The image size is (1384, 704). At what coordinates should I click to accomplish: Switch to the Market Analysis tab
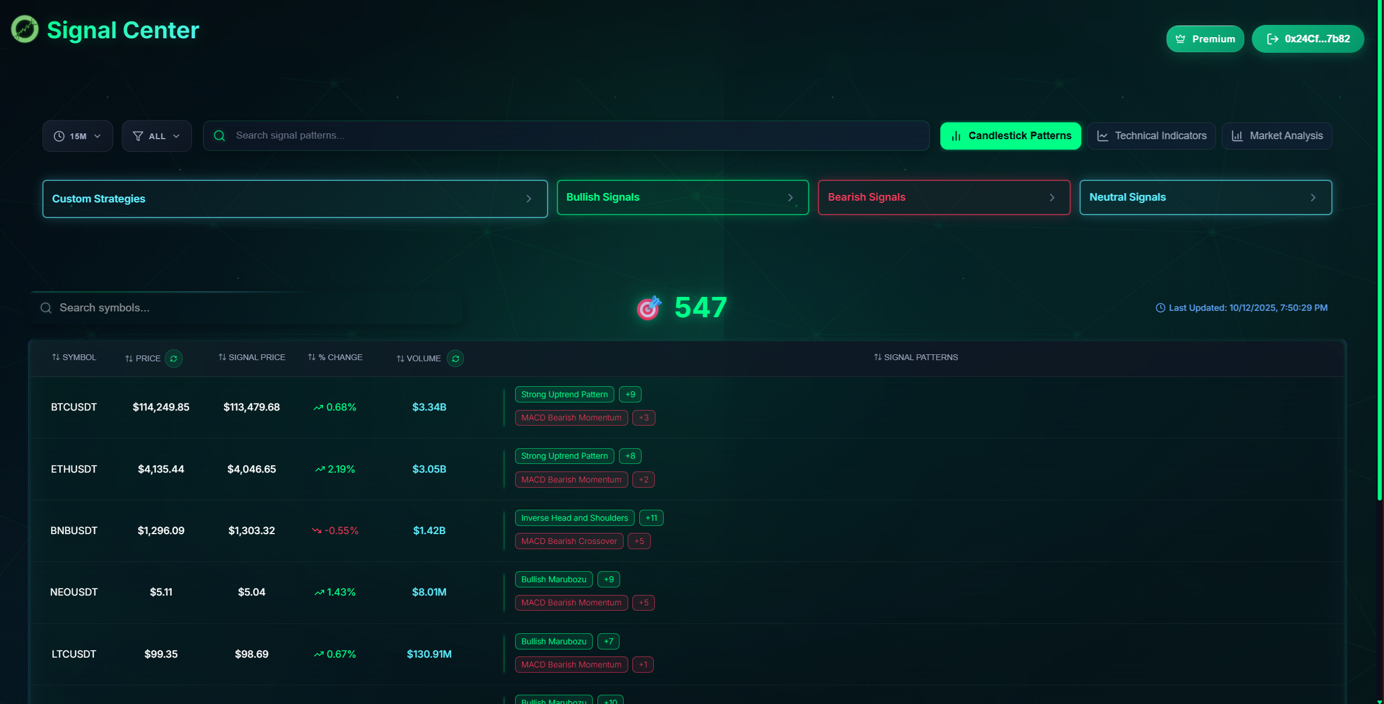click(x=1276, y=136)
